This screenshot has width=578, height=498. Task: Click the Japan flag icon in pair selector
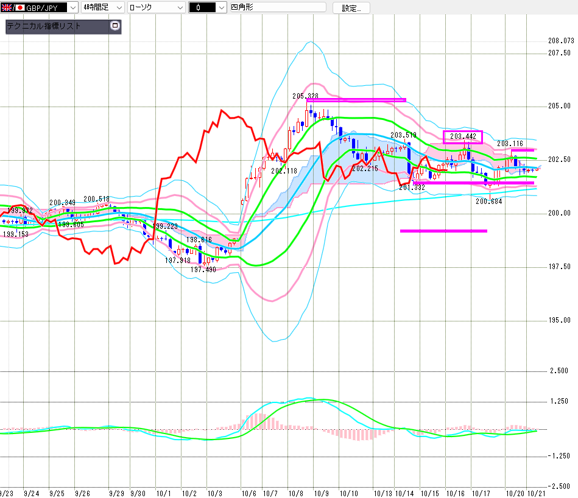[19, 7]
